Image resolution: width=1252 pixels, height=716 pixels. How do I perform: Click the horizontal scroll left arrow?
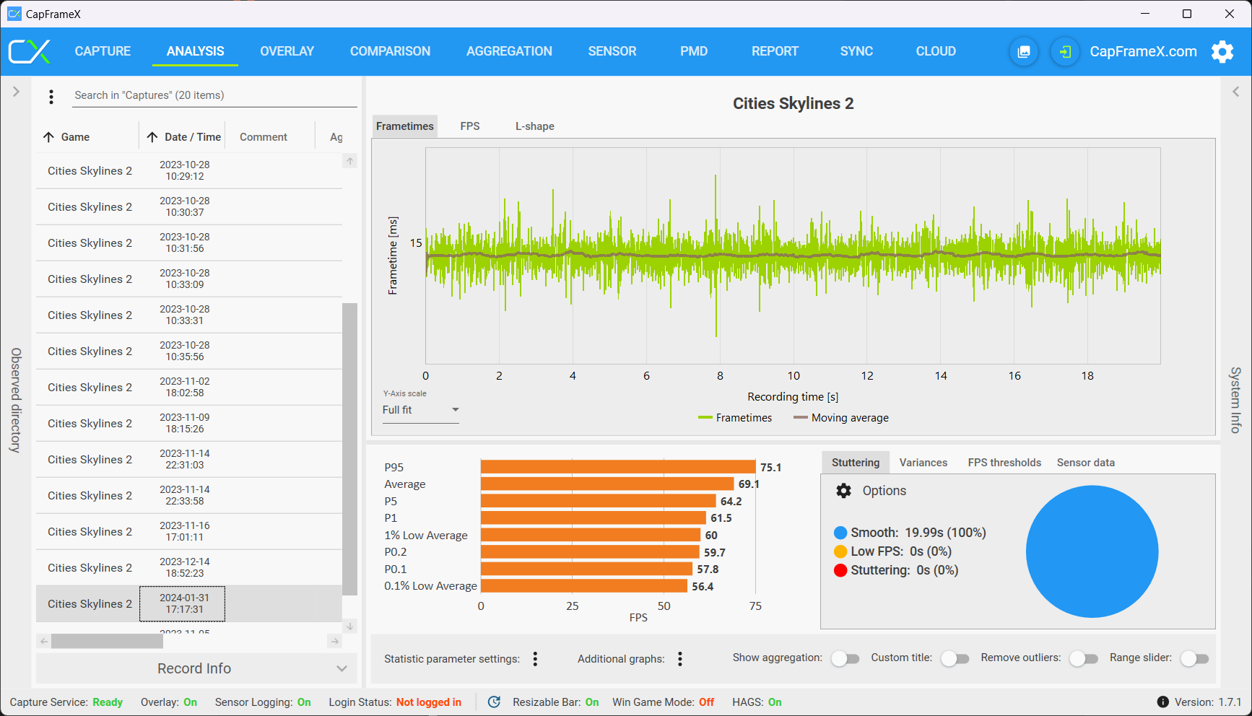point(44,641)
